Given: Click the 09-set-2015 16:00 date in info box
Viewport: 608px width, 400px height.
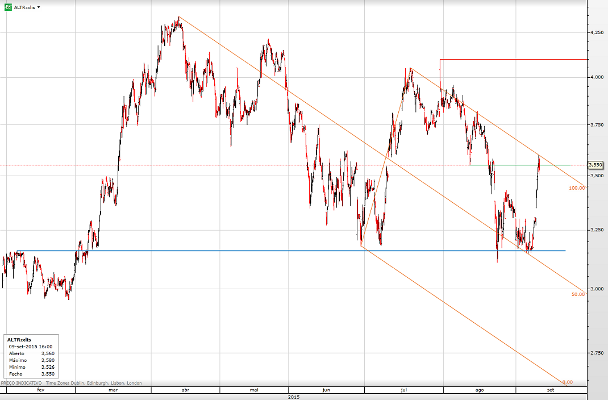Looking at the screenshot, I should pyautogui.click(x=31, y=347).
